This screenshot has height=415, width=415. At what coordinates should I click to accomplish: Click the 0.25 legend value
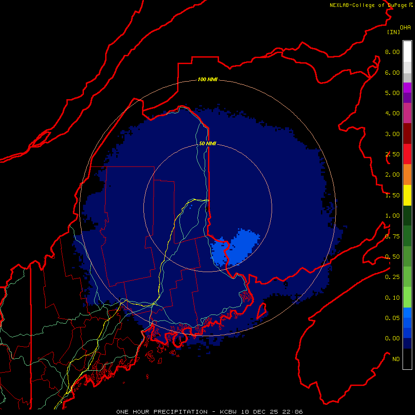point(392,277)
